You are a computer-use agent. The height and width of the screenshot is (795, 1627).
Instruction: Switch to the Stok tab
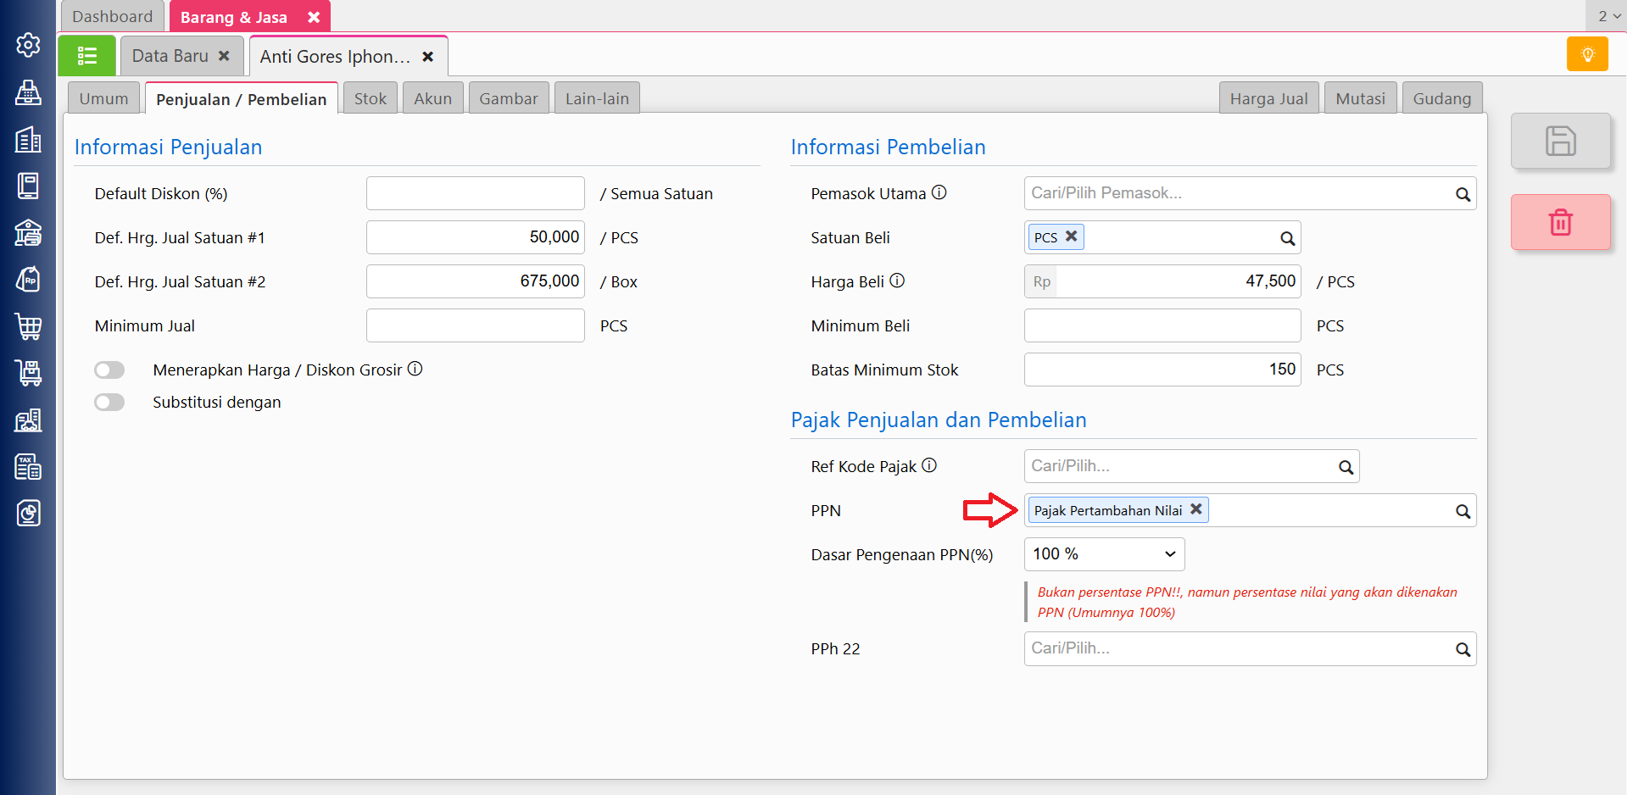pos(370,98)
